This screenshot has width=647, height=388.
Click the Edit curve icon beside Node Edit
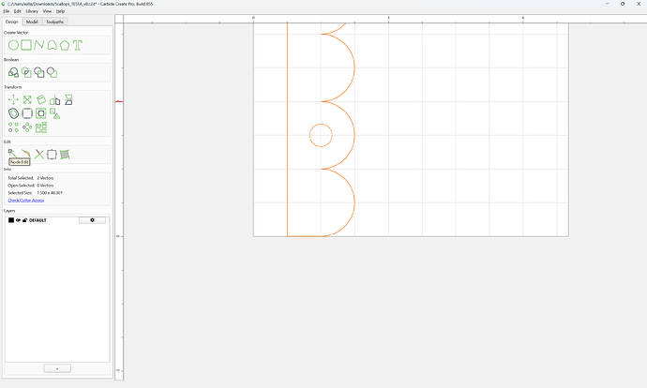[x=26, y=154]
